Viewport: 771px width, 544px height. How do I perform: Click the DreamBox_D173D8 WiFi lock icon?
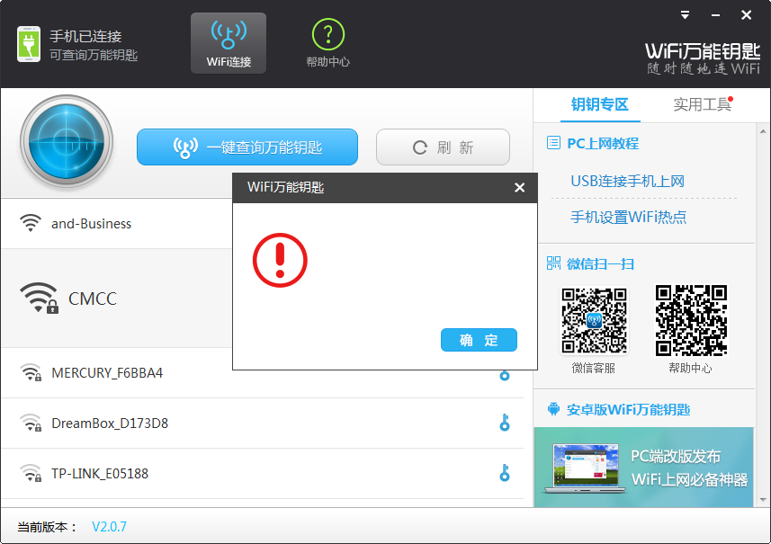tap(31, 424)
